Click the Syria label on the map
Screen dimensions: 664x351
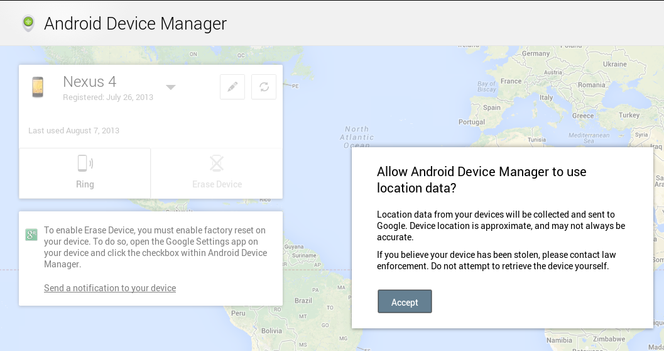pos(641,135)
